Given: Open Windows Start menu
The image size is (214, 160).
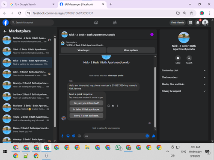Looking at the screenshot, I should pos(5,151).
